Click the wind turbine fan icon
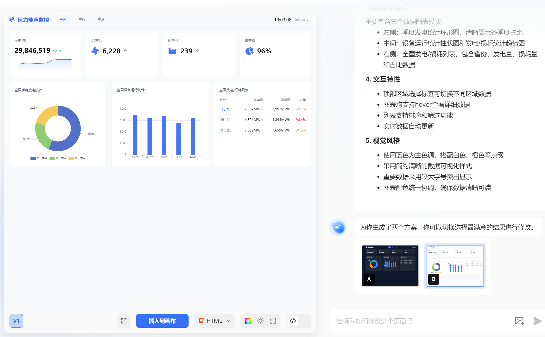This screenshot has height=337, width=545. coord(95,51)
